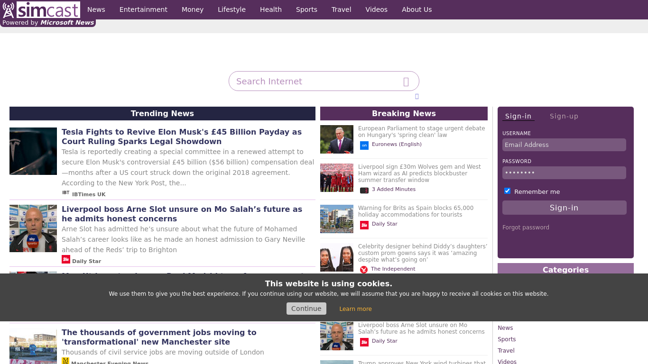Open the Sports menu
This screenshot has height=364, width=648.
pos(306,9)
